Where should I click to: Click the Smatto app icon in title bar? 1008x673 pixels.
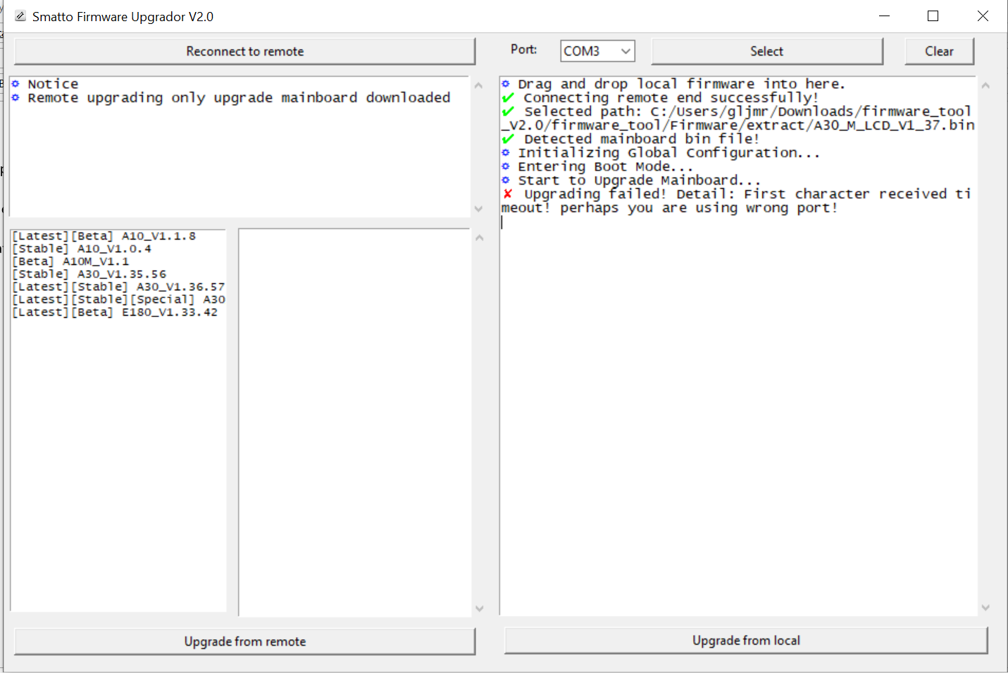coord(20,16)
